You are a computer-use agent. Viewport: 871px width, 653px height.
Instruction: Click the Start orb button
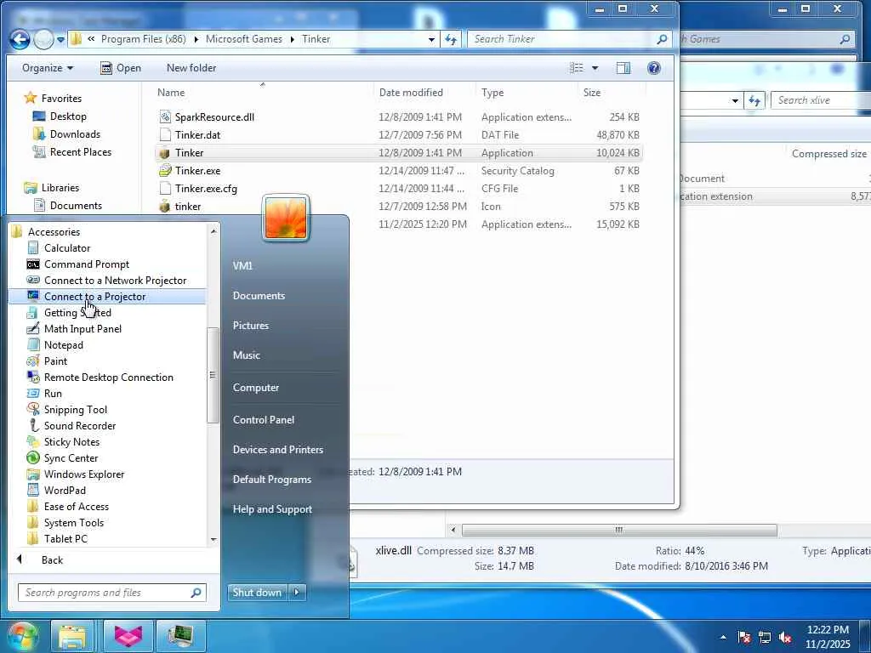[x=22, y=636]
